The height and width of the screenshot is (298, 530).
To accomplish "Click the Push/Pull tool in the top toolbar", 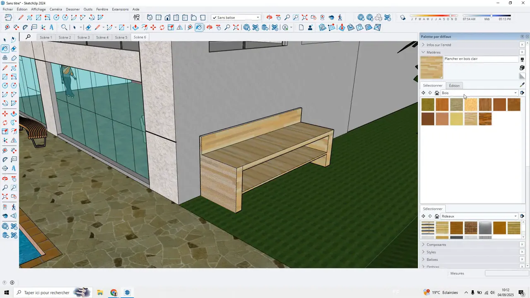I will pos(135,27).
